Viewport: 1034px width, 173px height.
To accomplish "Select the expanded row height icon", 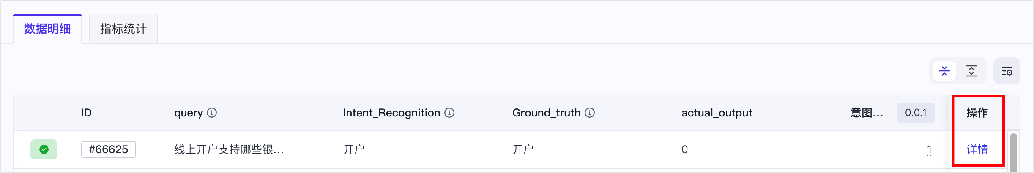I will pyautogui.click(x=971, y=71).
